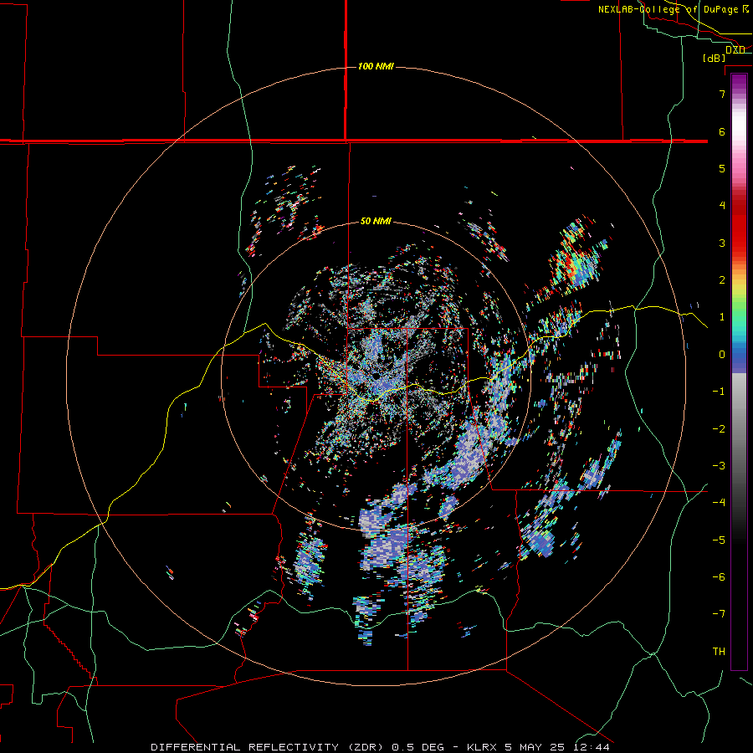Image resolution: width=753 pixels, height=753 pixels.
Task: Click the 100 NMI range ring label
Action: point(376,66)
